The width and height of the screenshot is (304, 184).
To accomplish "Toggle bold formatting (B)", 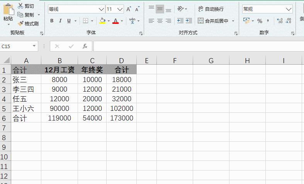I will (x=52, y=21).
